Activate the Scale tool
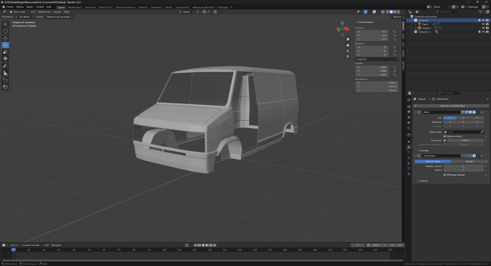 (x=6, y=52)
